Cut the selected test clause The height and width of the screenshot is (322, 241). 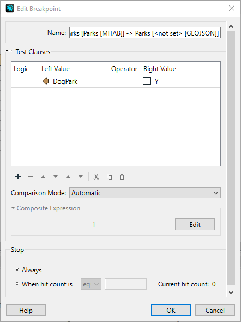tap(96, 177)
